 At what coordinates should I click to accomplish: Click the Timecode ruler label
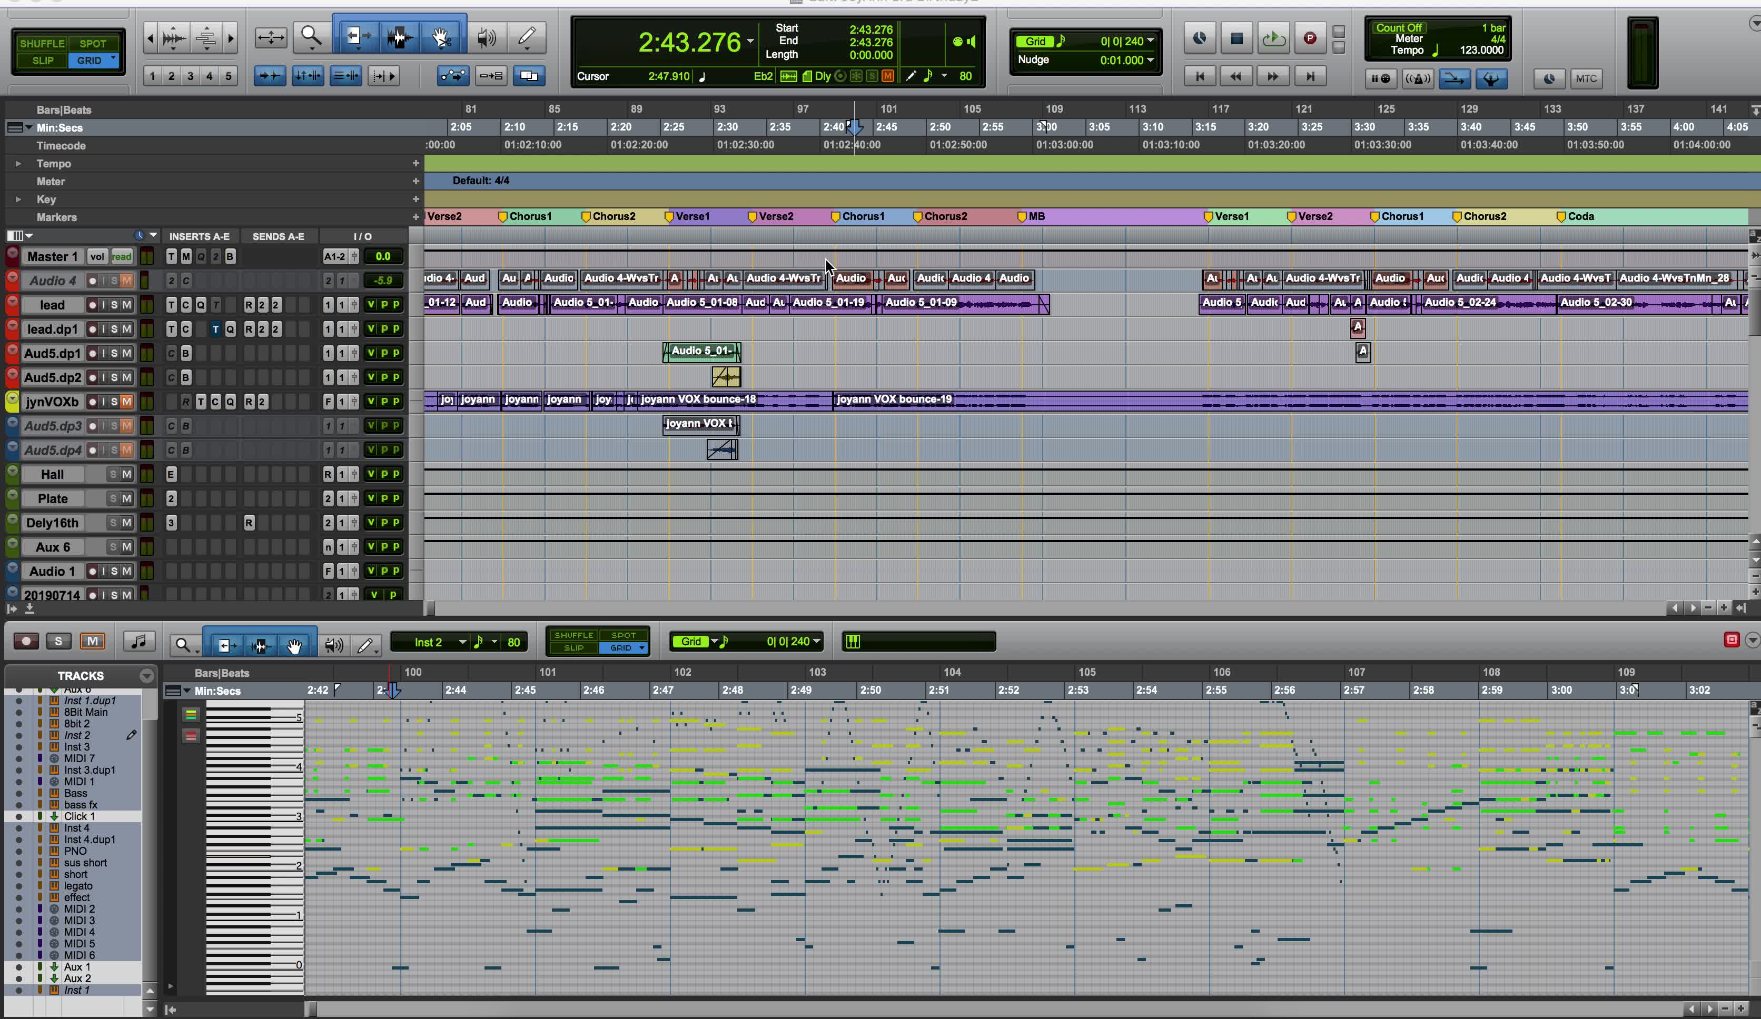[x=61, y=145]
